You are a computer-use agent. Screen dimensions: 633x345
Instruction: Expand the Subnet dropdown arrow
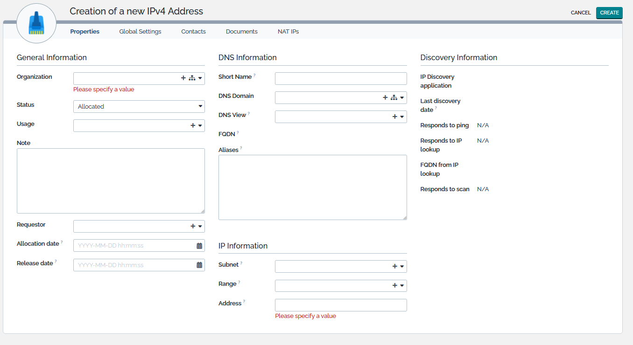click(402, 266)
